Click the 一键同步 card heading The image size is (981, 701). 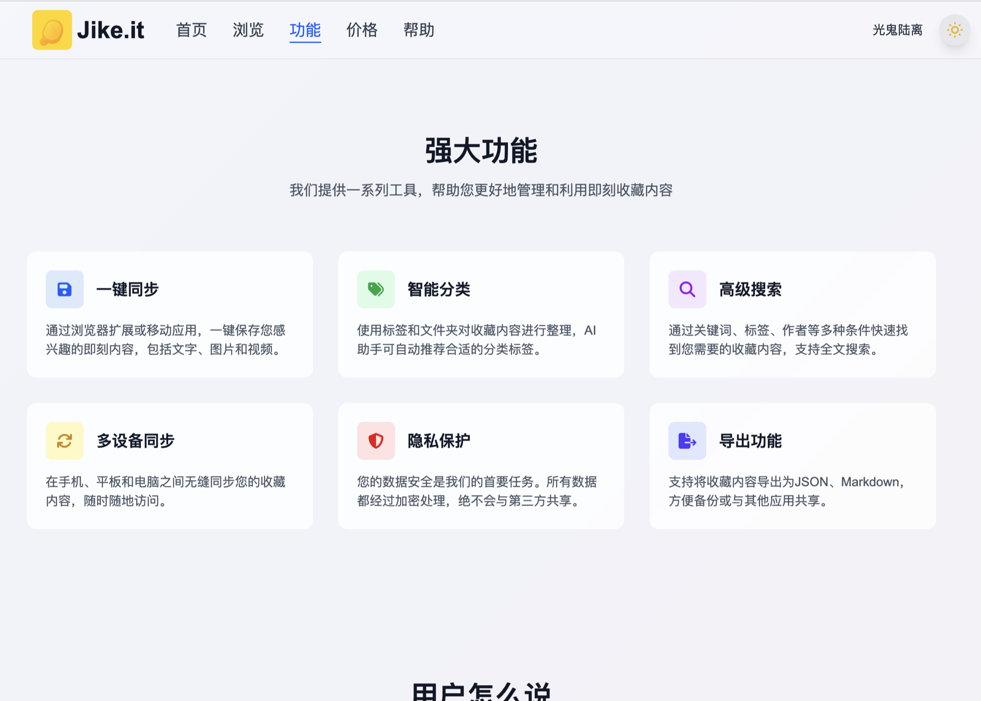128,289
